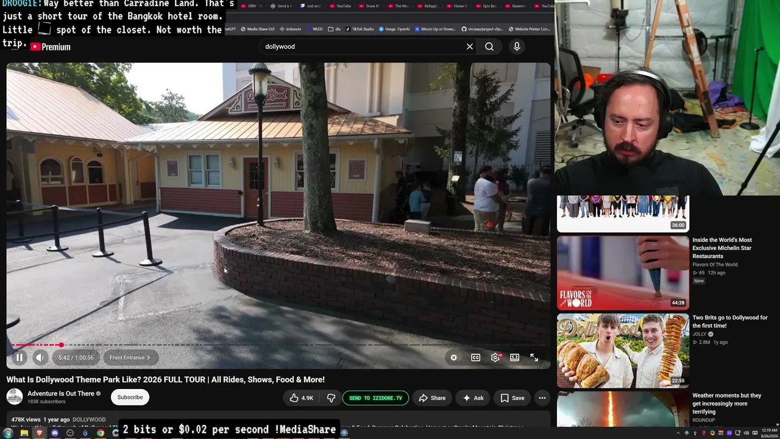This screenshot has height=439, width=780.
Task: Open the TikTok Studio bookmark
Action: tap(360, 29)
